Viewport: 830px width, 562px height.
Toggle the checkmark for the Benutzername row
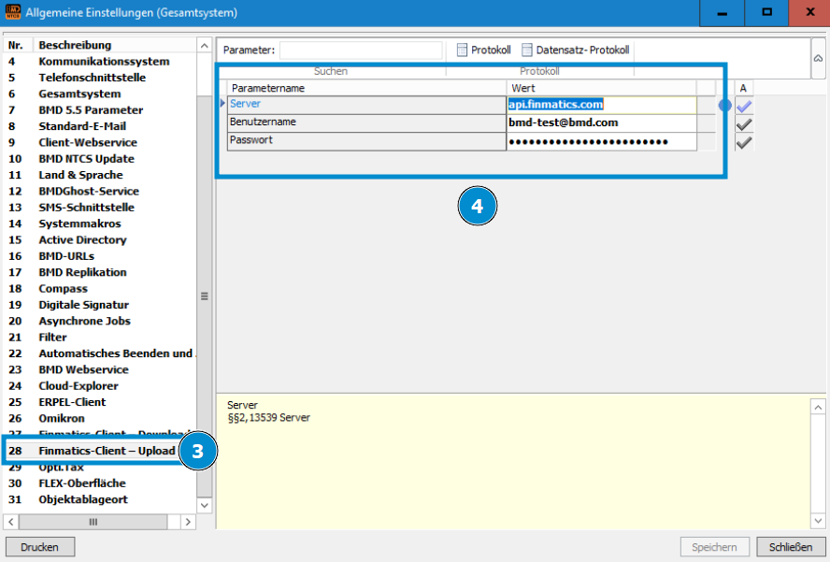point(744,124)
